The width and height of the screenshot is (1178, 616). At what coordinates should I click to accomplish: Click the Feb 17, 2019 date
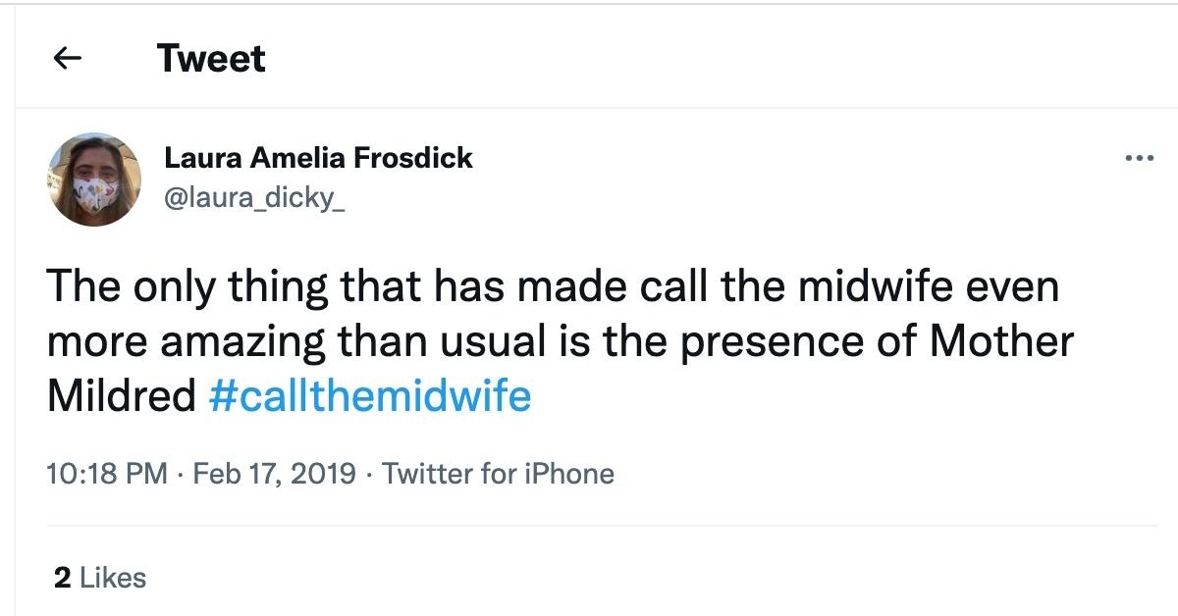click(274, 475)
